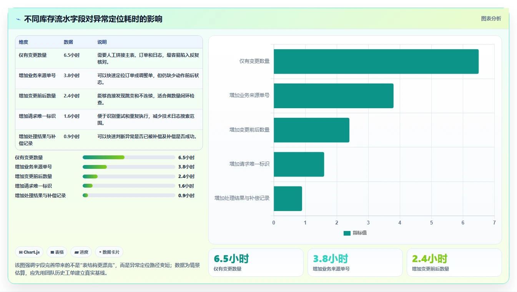
Task: Click the 增加变更前后数量 progress bar
Action: click(x=129, y=177)
